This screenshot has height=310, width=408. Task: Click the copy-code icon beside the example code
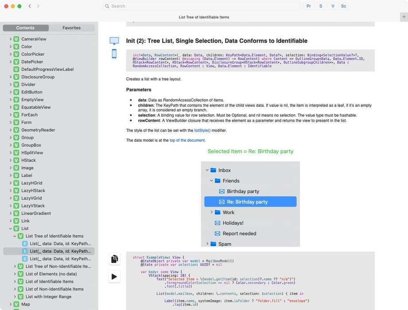pyautogui.click(x=114, y=259)
